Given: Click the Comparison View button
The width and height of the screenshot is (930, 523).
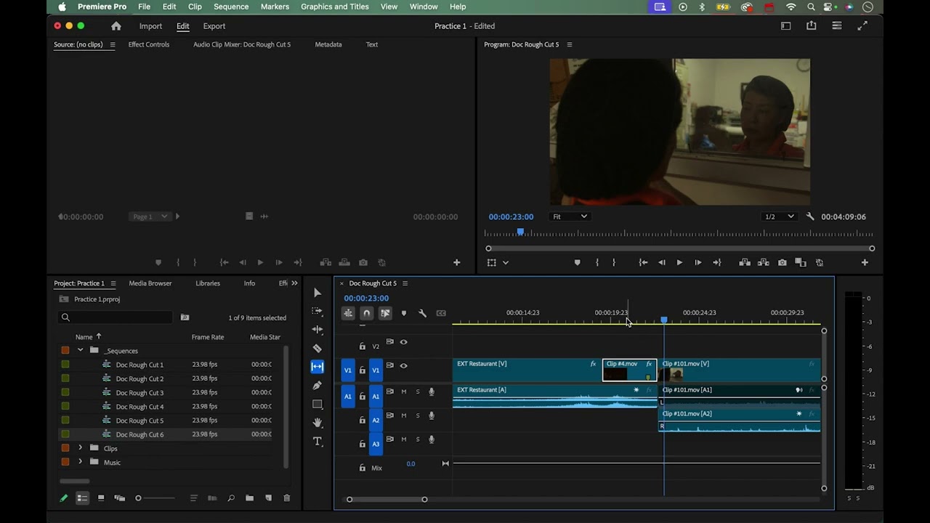Looking at the screenshot, I should tap(801, 262).
